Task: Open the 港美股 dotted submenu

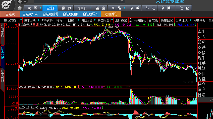Action: (90, 8)
